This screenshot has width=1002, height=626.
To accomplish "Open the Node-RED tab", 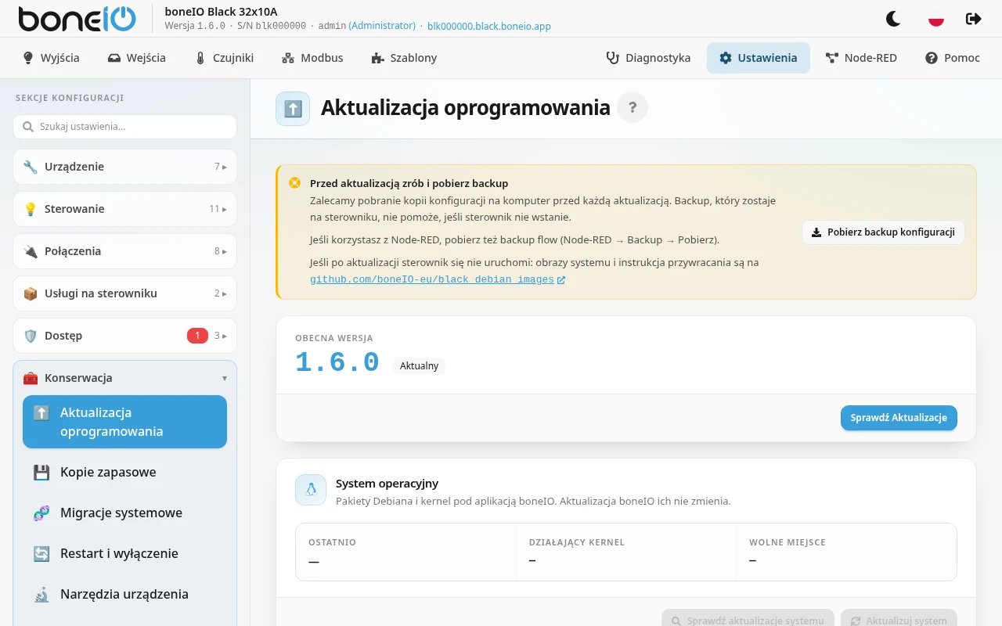I will [861, 58].
